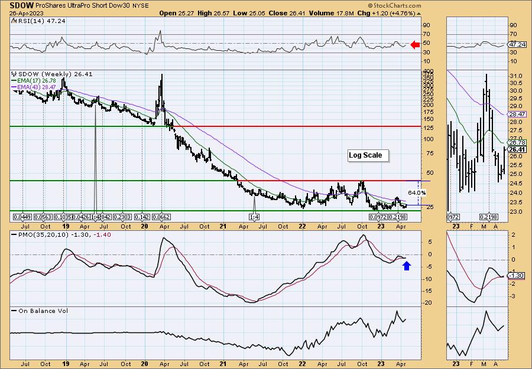Click the NYSE exchange label
Image resolution: width=532 pixels, height=369 pixels.
coord(140,6)
